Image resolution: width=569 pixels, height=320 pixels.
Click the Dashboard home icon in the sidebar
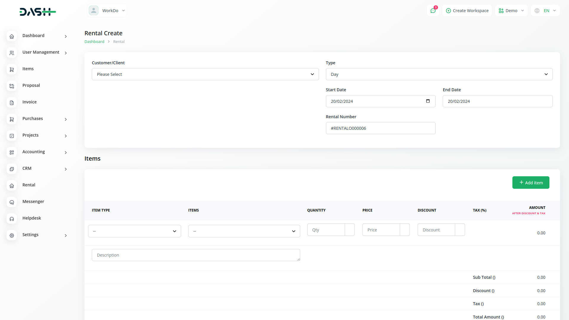(x=12, y=36)
